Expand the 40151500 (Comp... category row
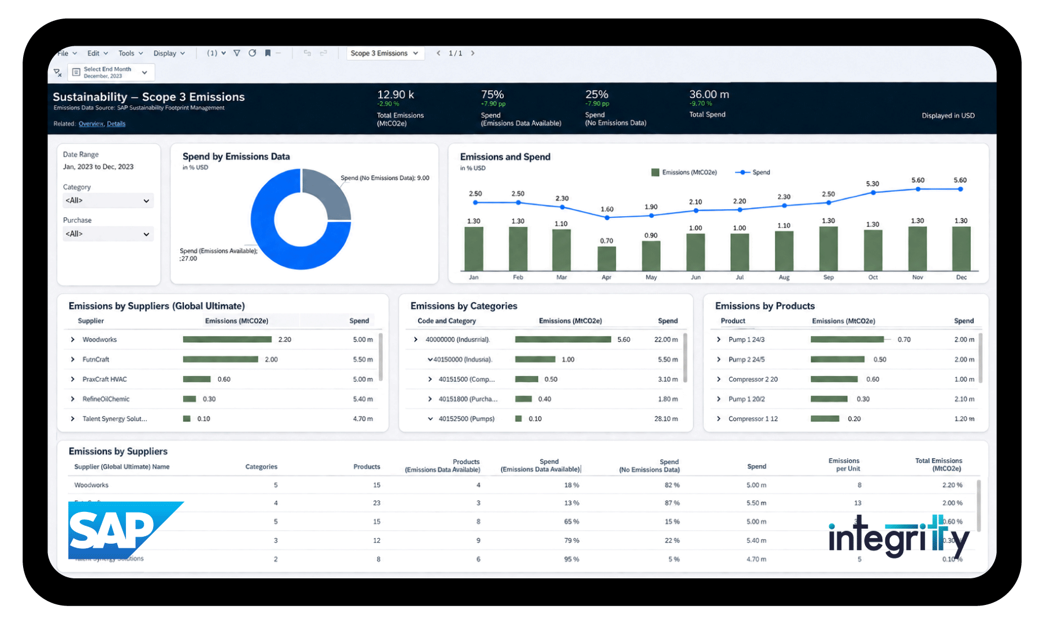 (x=430, y=379)
